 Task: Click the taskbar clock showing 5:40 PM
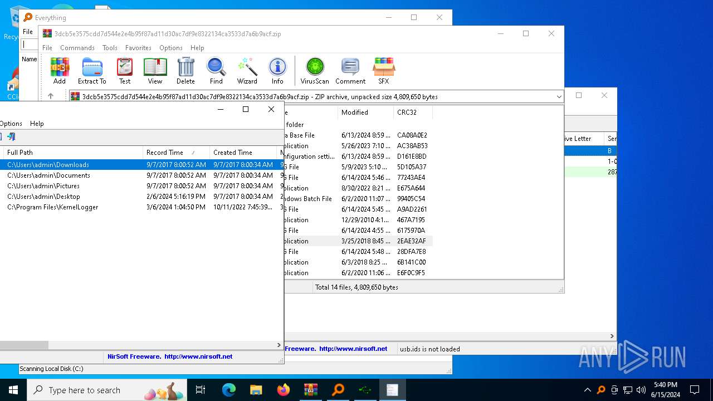click(x=665, y=390)
